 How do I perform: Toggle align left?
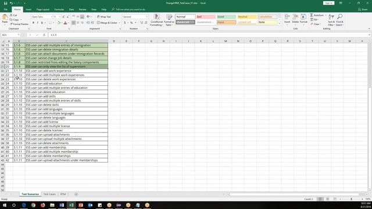pos(74,23)
